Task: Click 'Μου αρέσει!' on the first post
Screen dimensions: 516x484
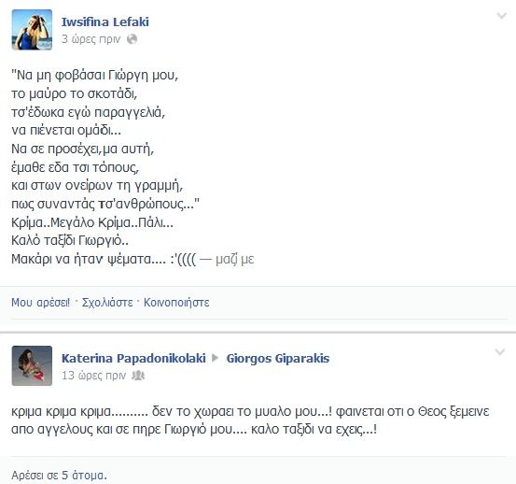Action: pyautogui.click(x=40, y=302)
